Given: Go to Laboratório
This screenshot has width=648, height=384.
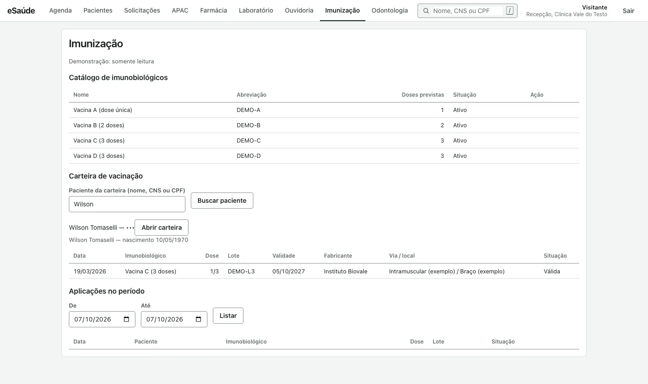Looking at the screenshot, I should click(x=256, y=10).
